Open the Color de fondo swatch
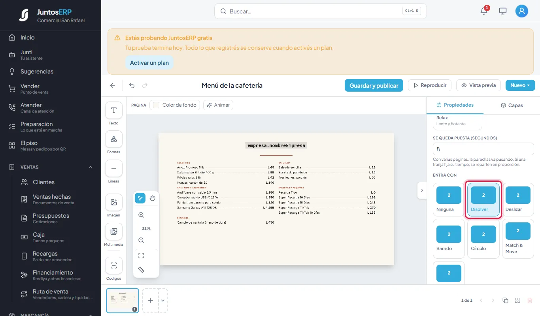This screenshot has width=540, height=316. pos(174,105)
